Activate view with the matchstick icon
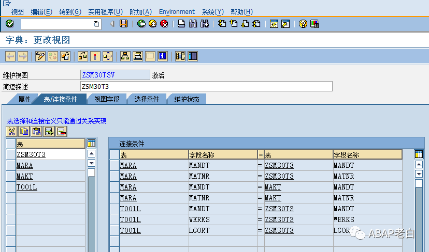 (x=95, y=56)
